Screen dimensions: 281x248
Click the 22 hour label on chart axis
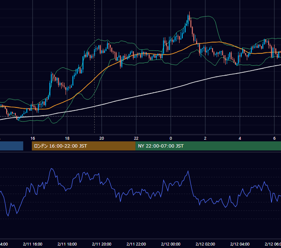coord(136,138)
